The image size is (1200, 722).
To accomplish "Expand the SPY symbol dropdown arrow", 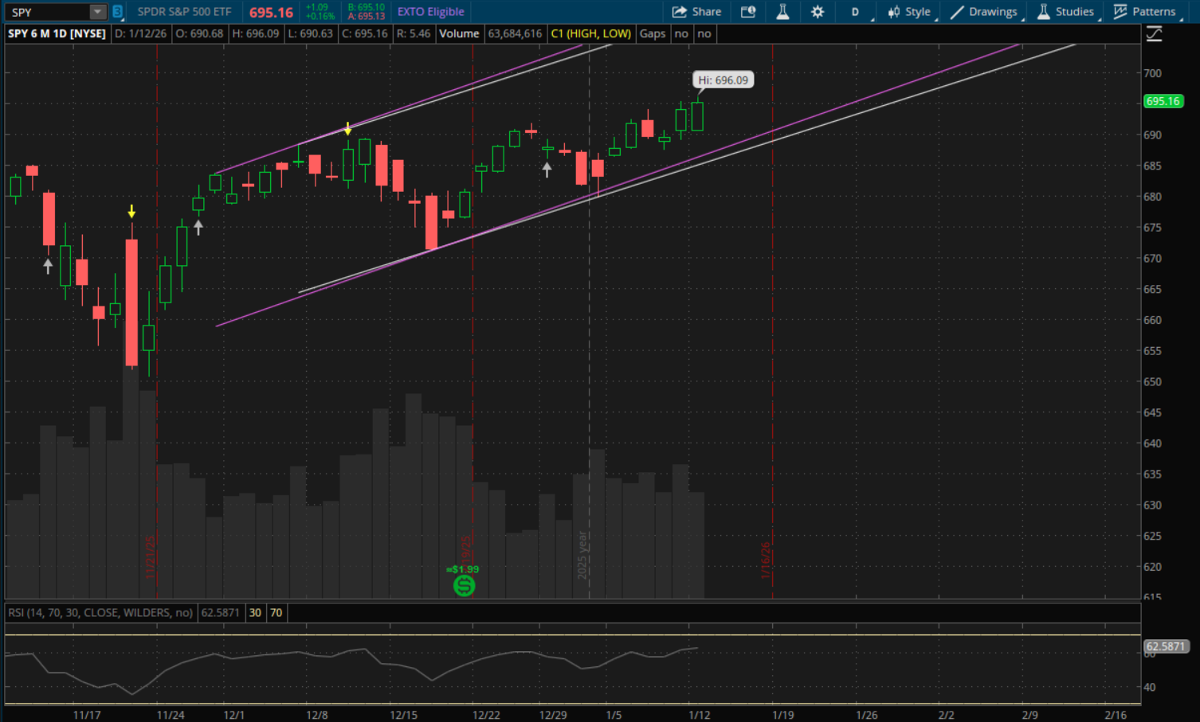I will click(x=97, y=12).
